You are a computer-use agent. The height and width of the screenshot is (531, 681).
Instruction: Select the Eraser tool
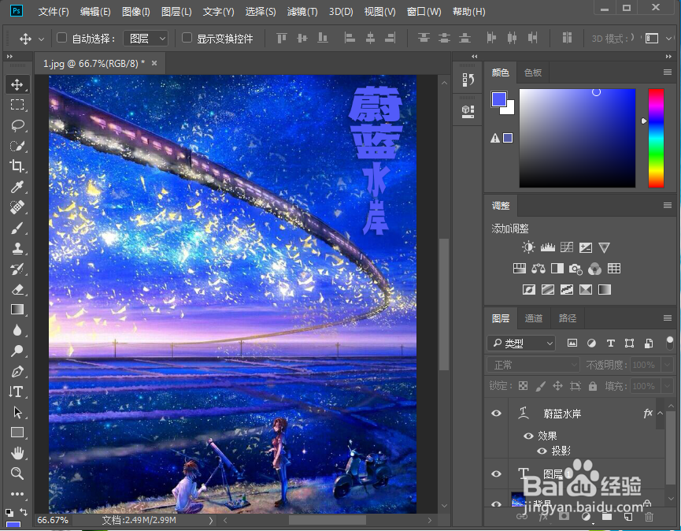17,289
